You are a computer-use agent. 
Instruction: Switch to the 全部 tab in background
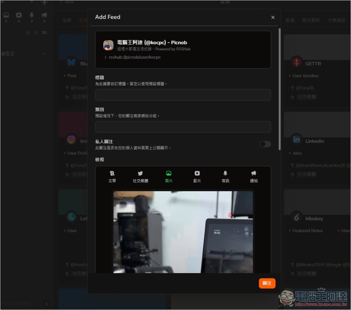click(x=67, y=20)
